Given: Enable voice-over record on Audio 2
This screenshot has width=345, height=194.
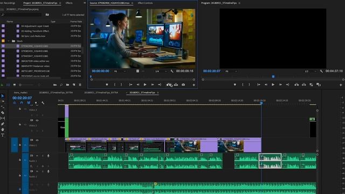Looking at the screenshot, I should click(49, 171).
